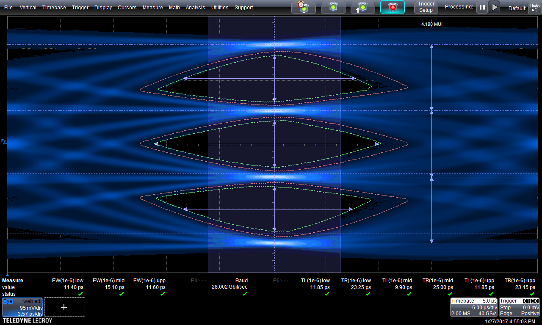
Task: Click the empty P4 measurement slot
Action: 198,284
